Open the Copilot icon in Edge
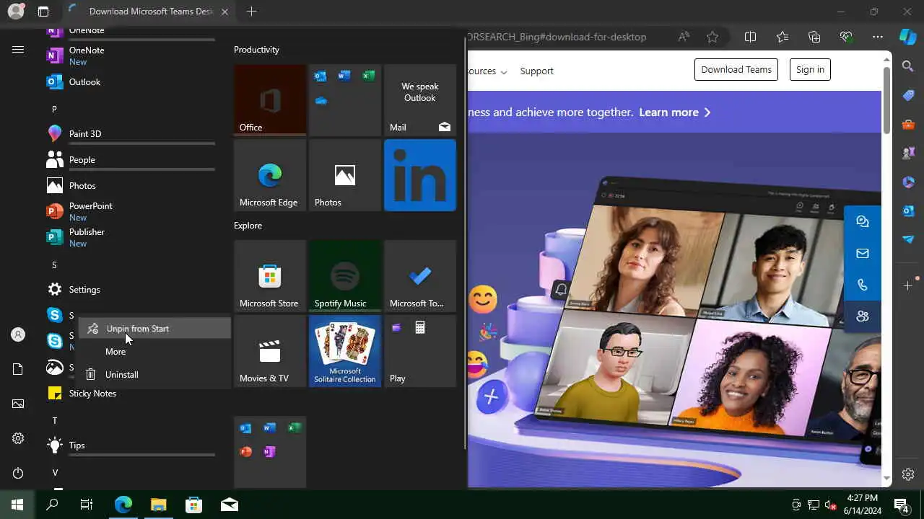The width and height of the screenshot is (924, 519). pos(908,37)
